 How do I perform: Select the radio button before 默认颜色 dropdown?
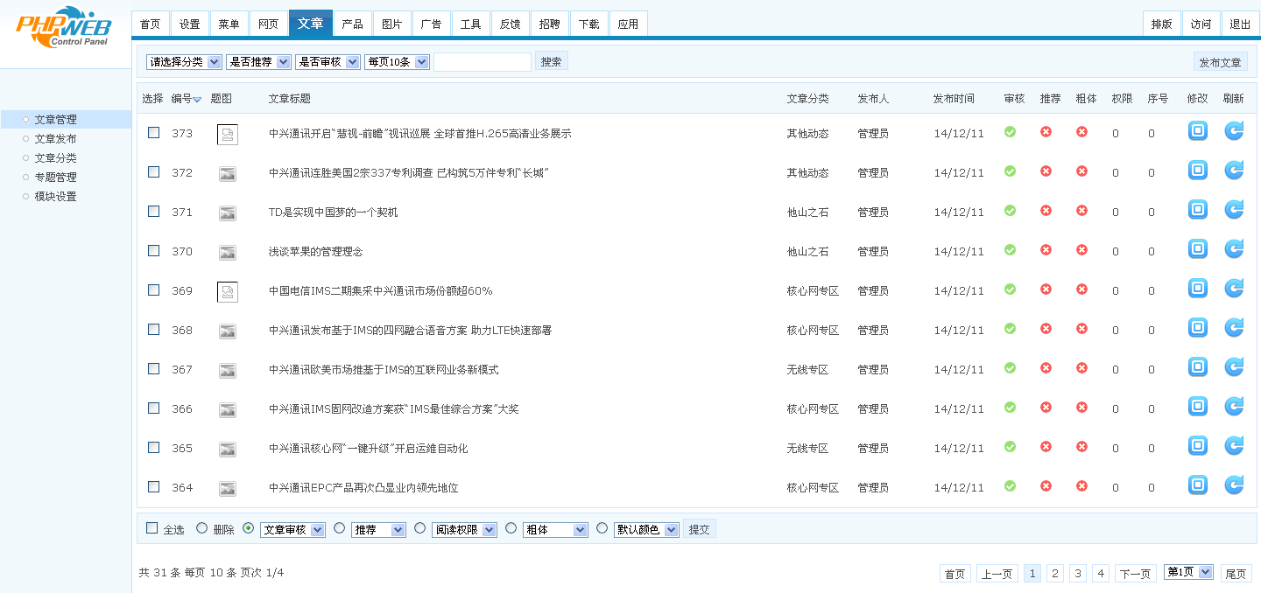click(x=602, y=528)
